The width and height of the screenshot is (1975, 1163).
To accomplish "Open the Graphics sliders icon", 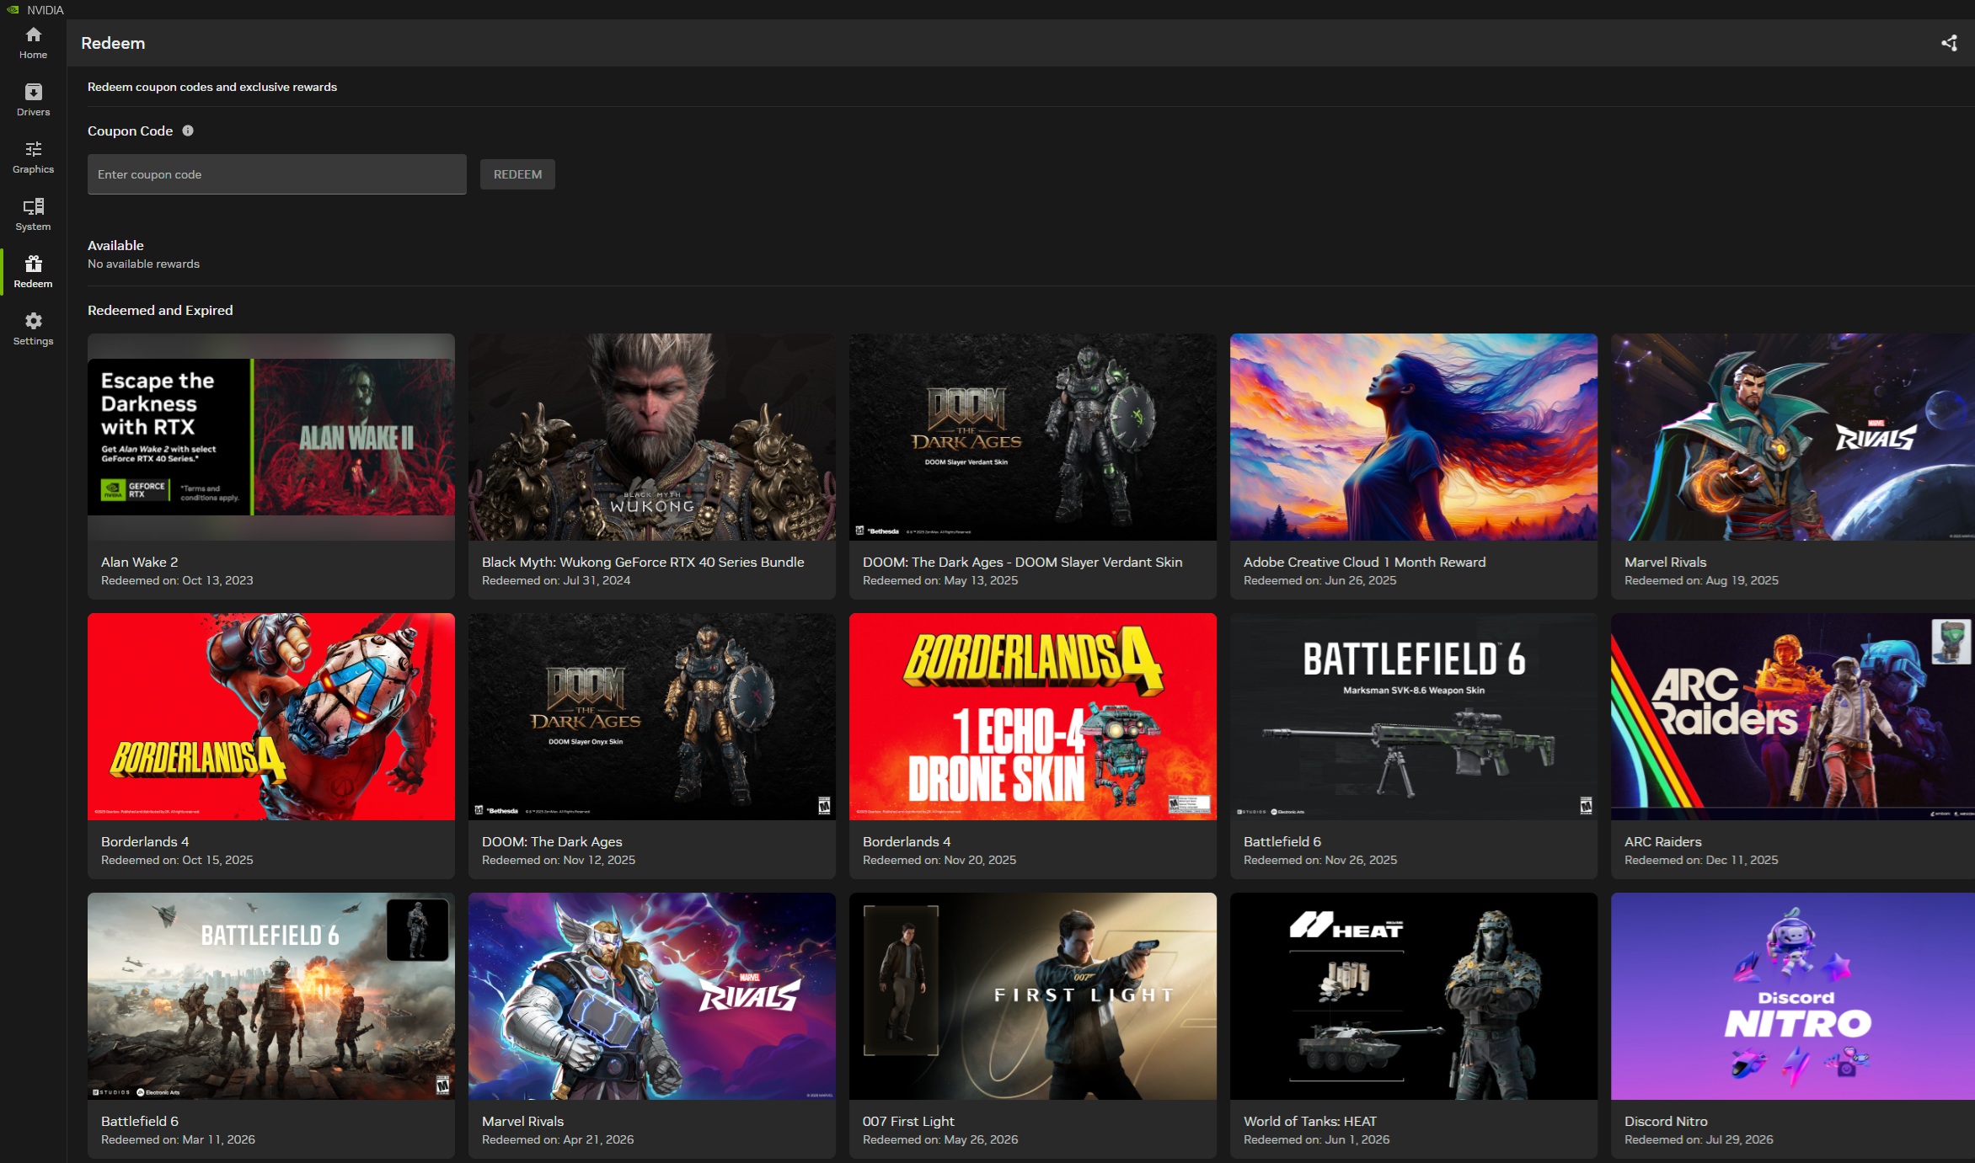I will pos(33,149).
